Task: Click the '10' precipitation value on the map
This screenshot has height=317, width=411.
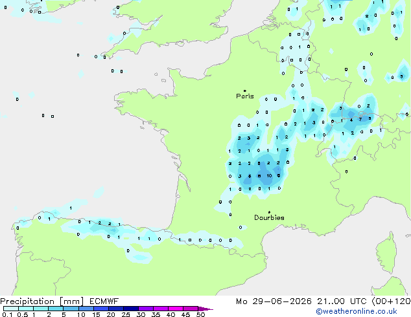Action: click(269, 176)
